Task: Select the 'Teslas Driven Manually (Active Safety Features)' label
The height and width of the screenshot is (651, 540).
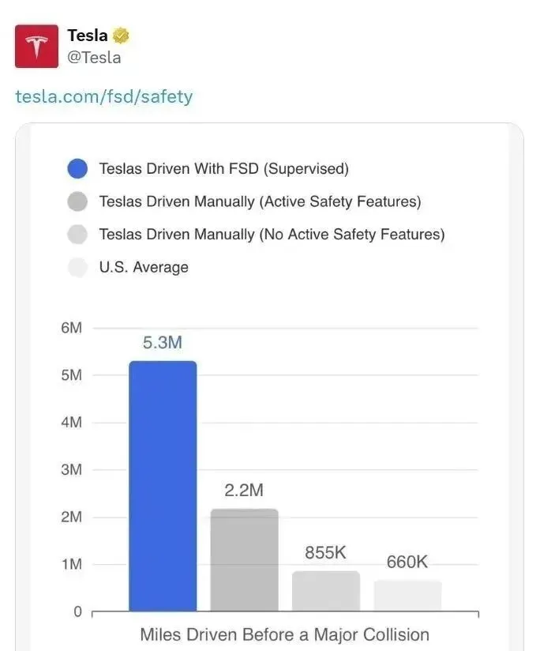Action: tap(260, 201)
